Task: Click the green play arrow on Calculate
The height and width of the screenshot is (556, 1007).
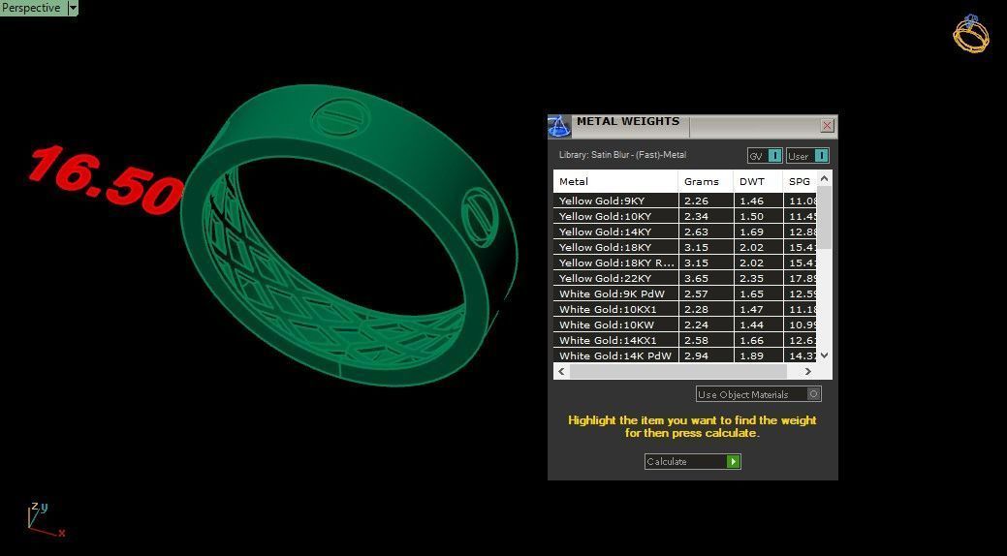Action: [733, 462]
